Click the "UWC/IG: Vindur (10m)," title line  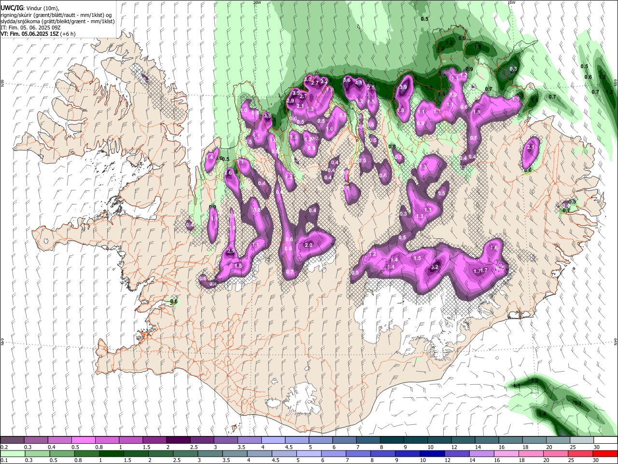click(x=29, y=8)
